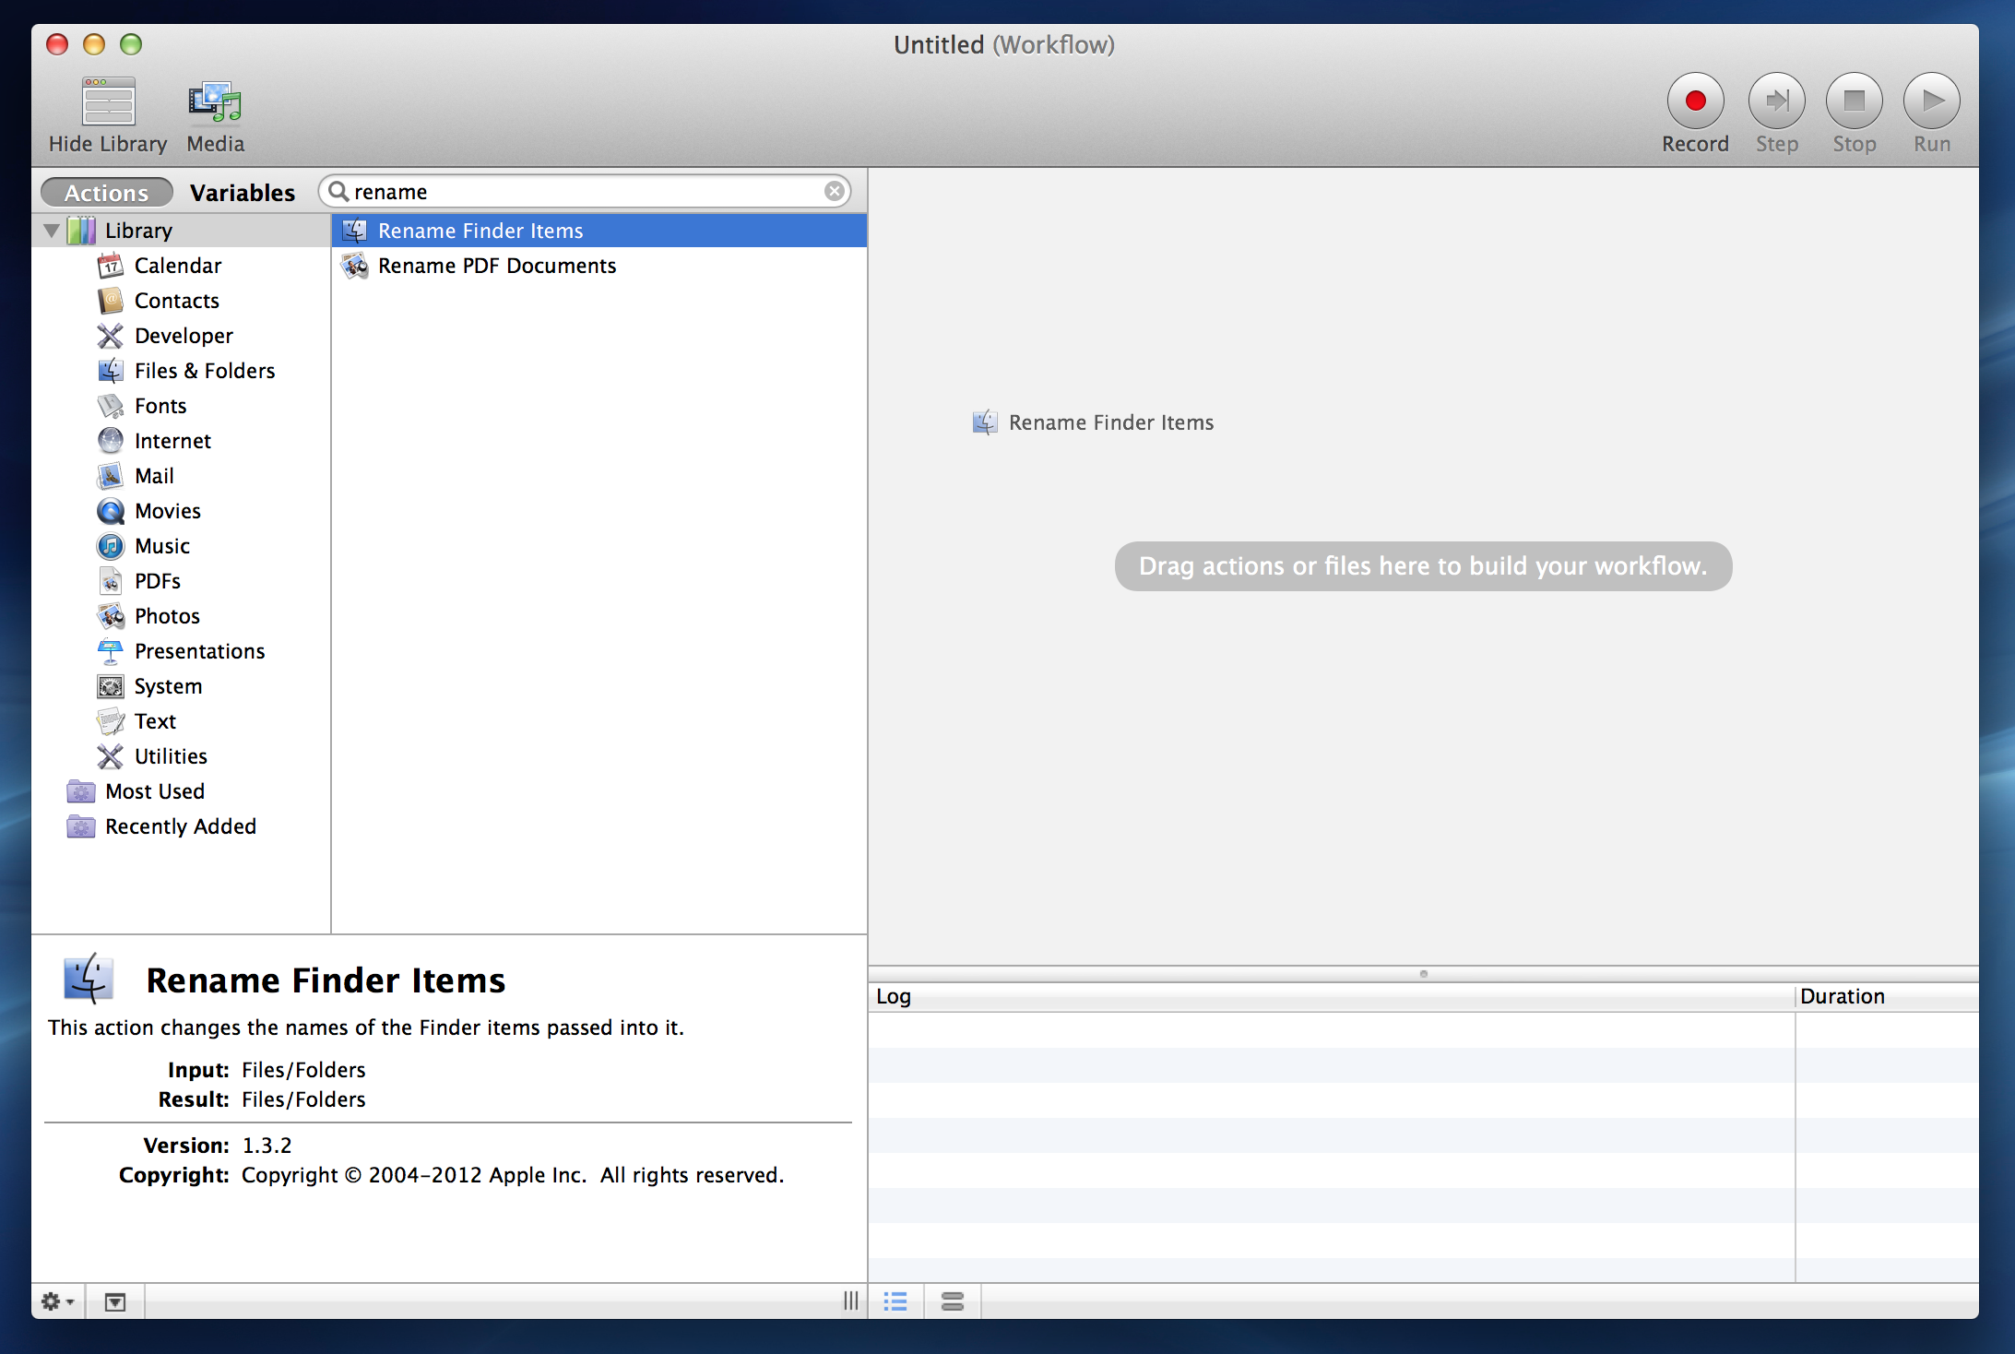Viewport: 2015px width, 1354px height.
Task: Switch to the Actions tab
Action: click(x=106, y=192)
